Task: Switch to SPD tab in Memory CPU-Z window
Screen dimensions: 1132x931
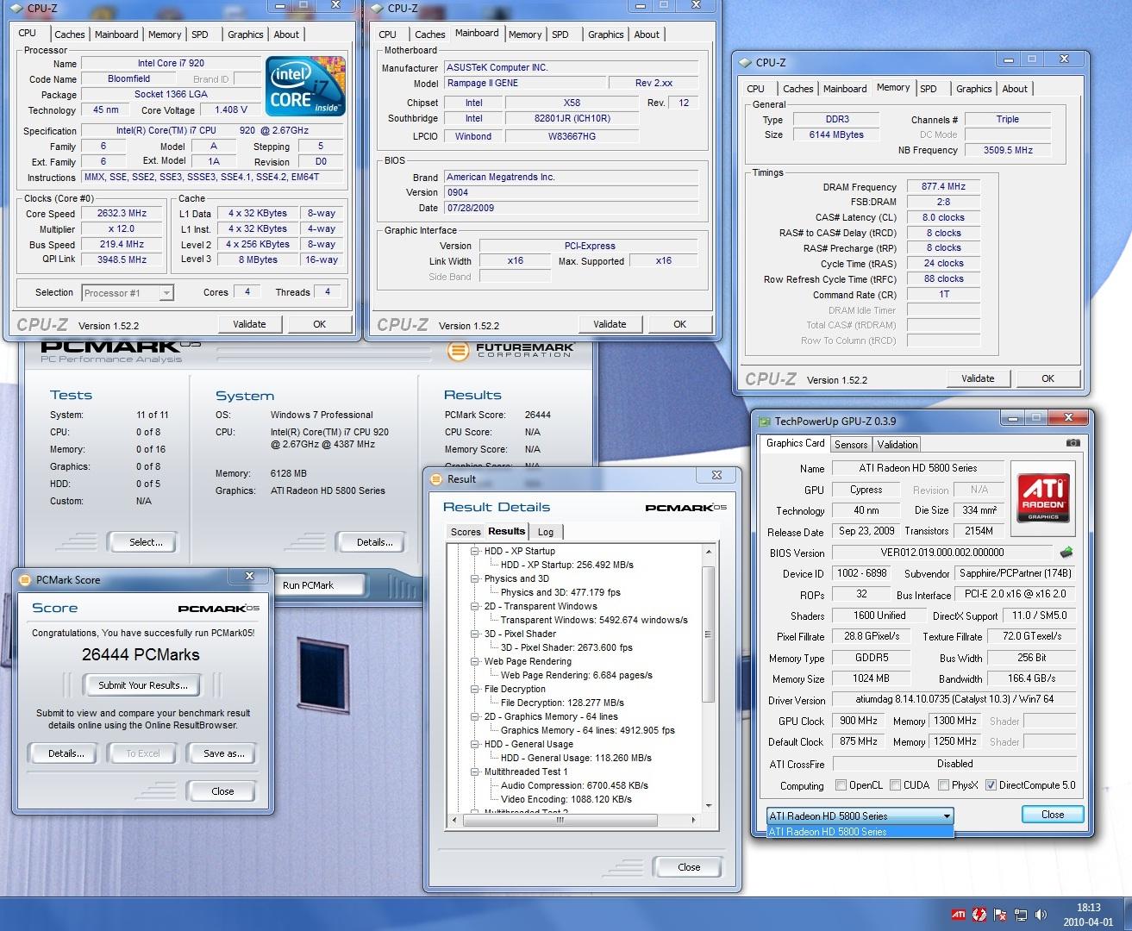Action: pos(929,88)
